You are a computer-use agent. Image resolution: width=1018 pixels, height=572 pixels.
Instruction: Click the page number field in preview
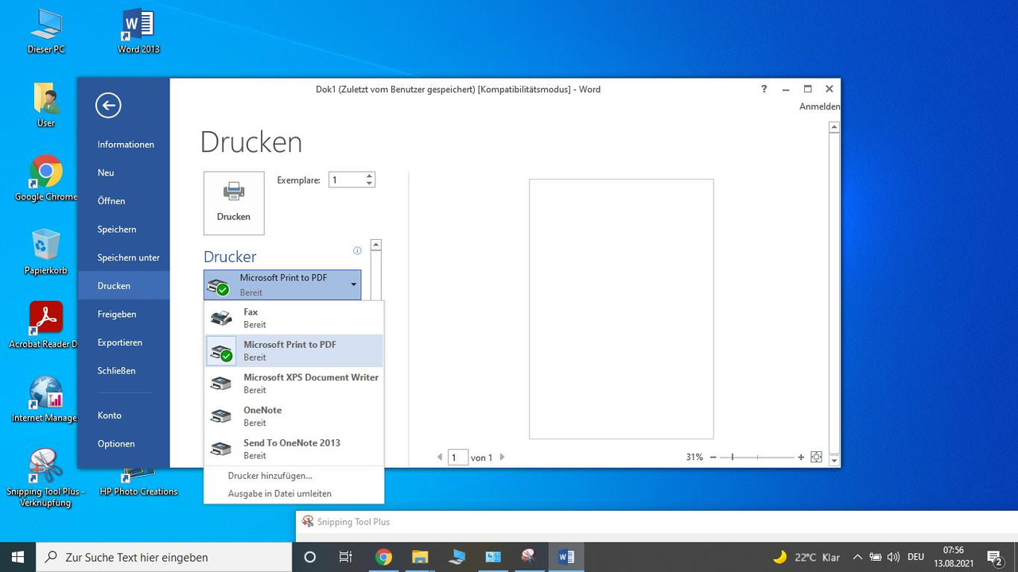point(458,457)
